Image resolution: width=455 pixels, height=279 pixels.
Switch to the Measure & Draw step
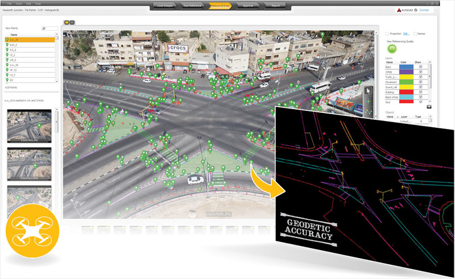tap(220, 6)
